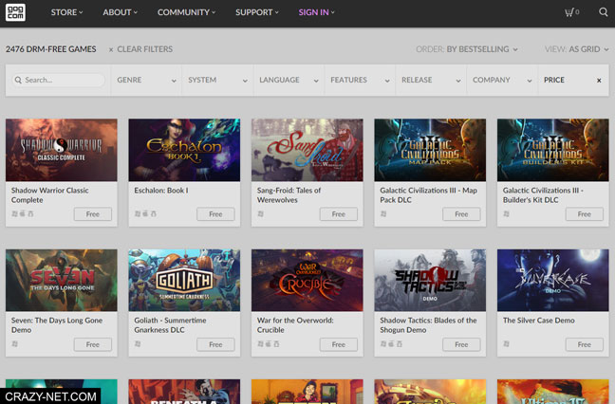
Task: Click title 'The Silver Case Demo'
Action: click(539, 321)
